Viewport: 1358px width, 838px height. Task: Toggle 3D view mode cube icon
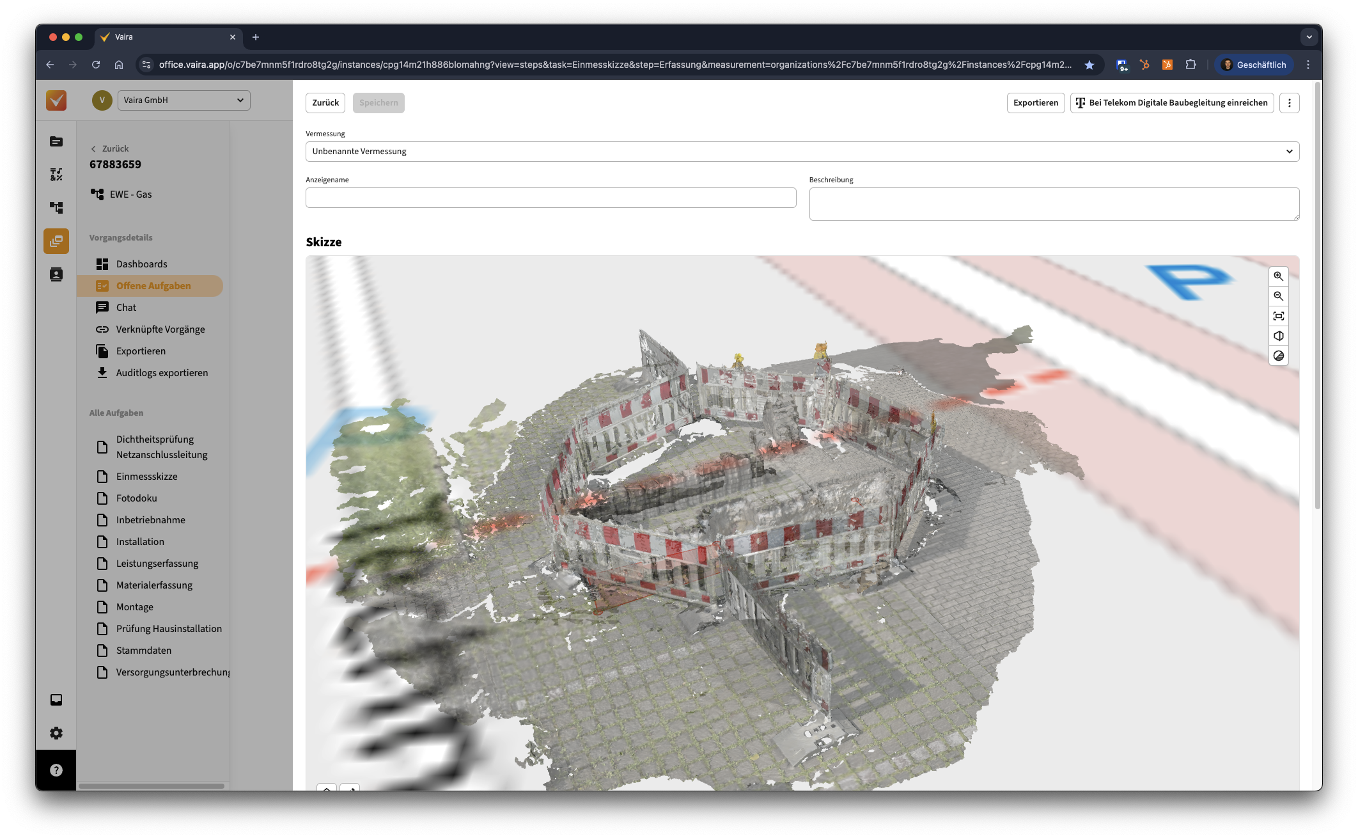pyautogui.click(x=1278, y=336)
